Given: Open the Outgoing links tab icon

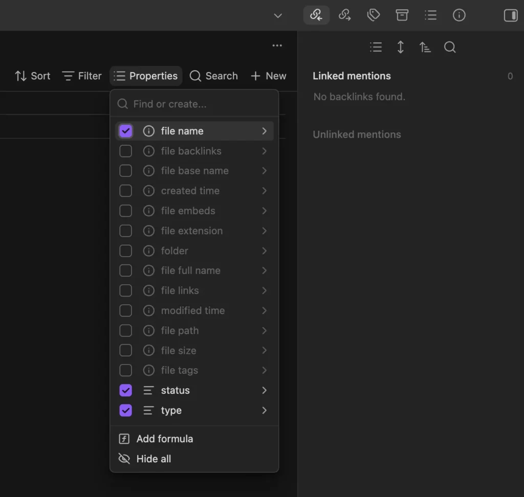Looking at the screenshot, I should coord(344,15).
